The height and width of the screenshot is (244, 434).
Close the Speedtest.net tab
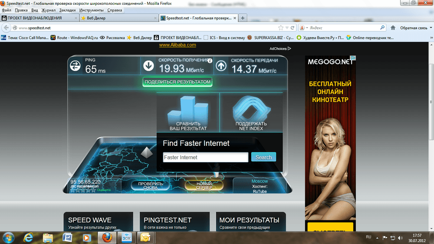tap(235, 18)
